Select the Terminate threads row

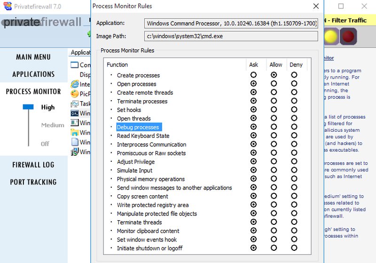(139, 222)
